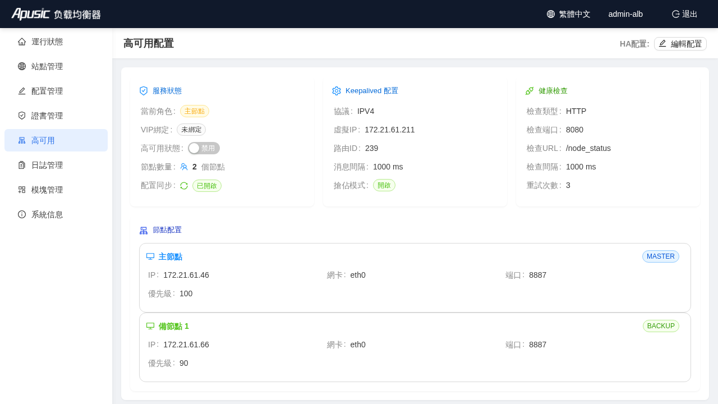Click the document icon beside 日誌管理

coord(22,165)
